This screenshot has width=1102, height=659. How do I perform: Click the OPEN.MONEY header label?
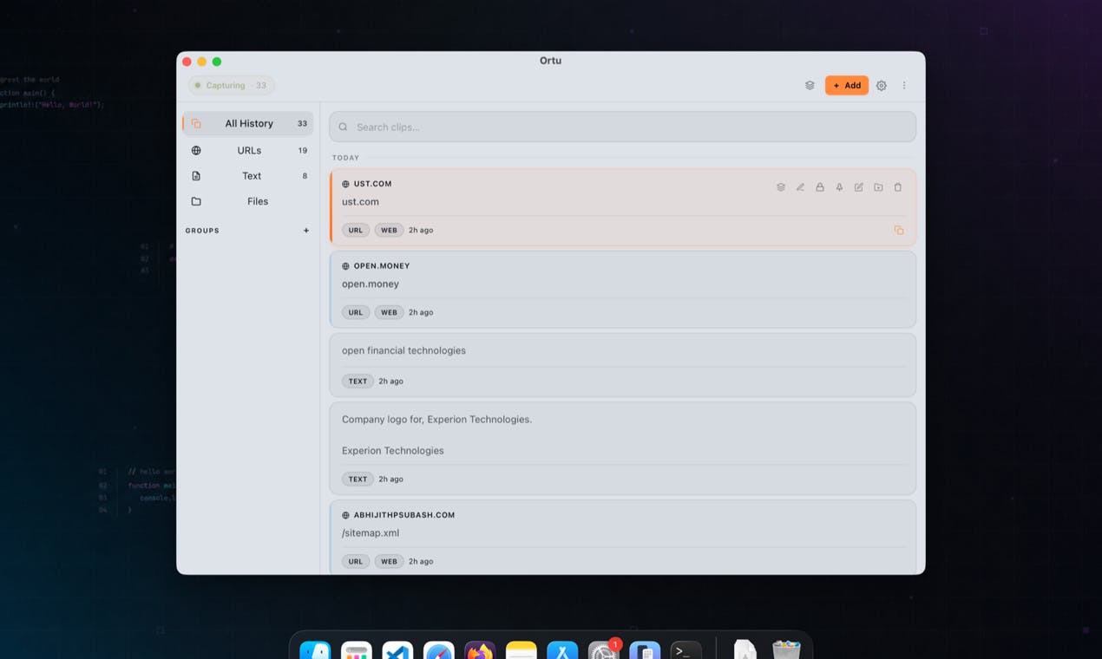pyautogui.click(x=382, y=266)
